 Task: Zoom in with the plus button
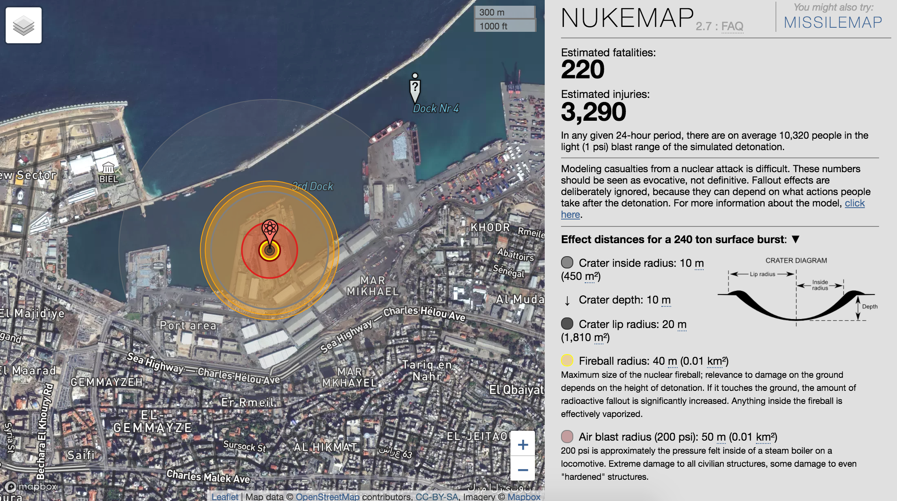[x=523, y=444]
